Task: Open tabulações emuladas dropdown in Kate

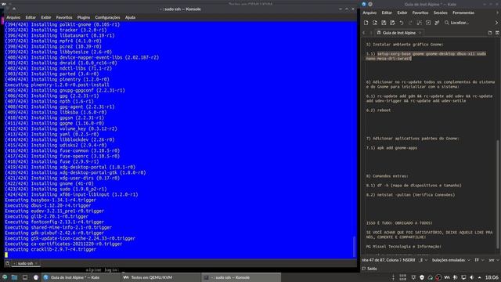Action: [451, 260]
